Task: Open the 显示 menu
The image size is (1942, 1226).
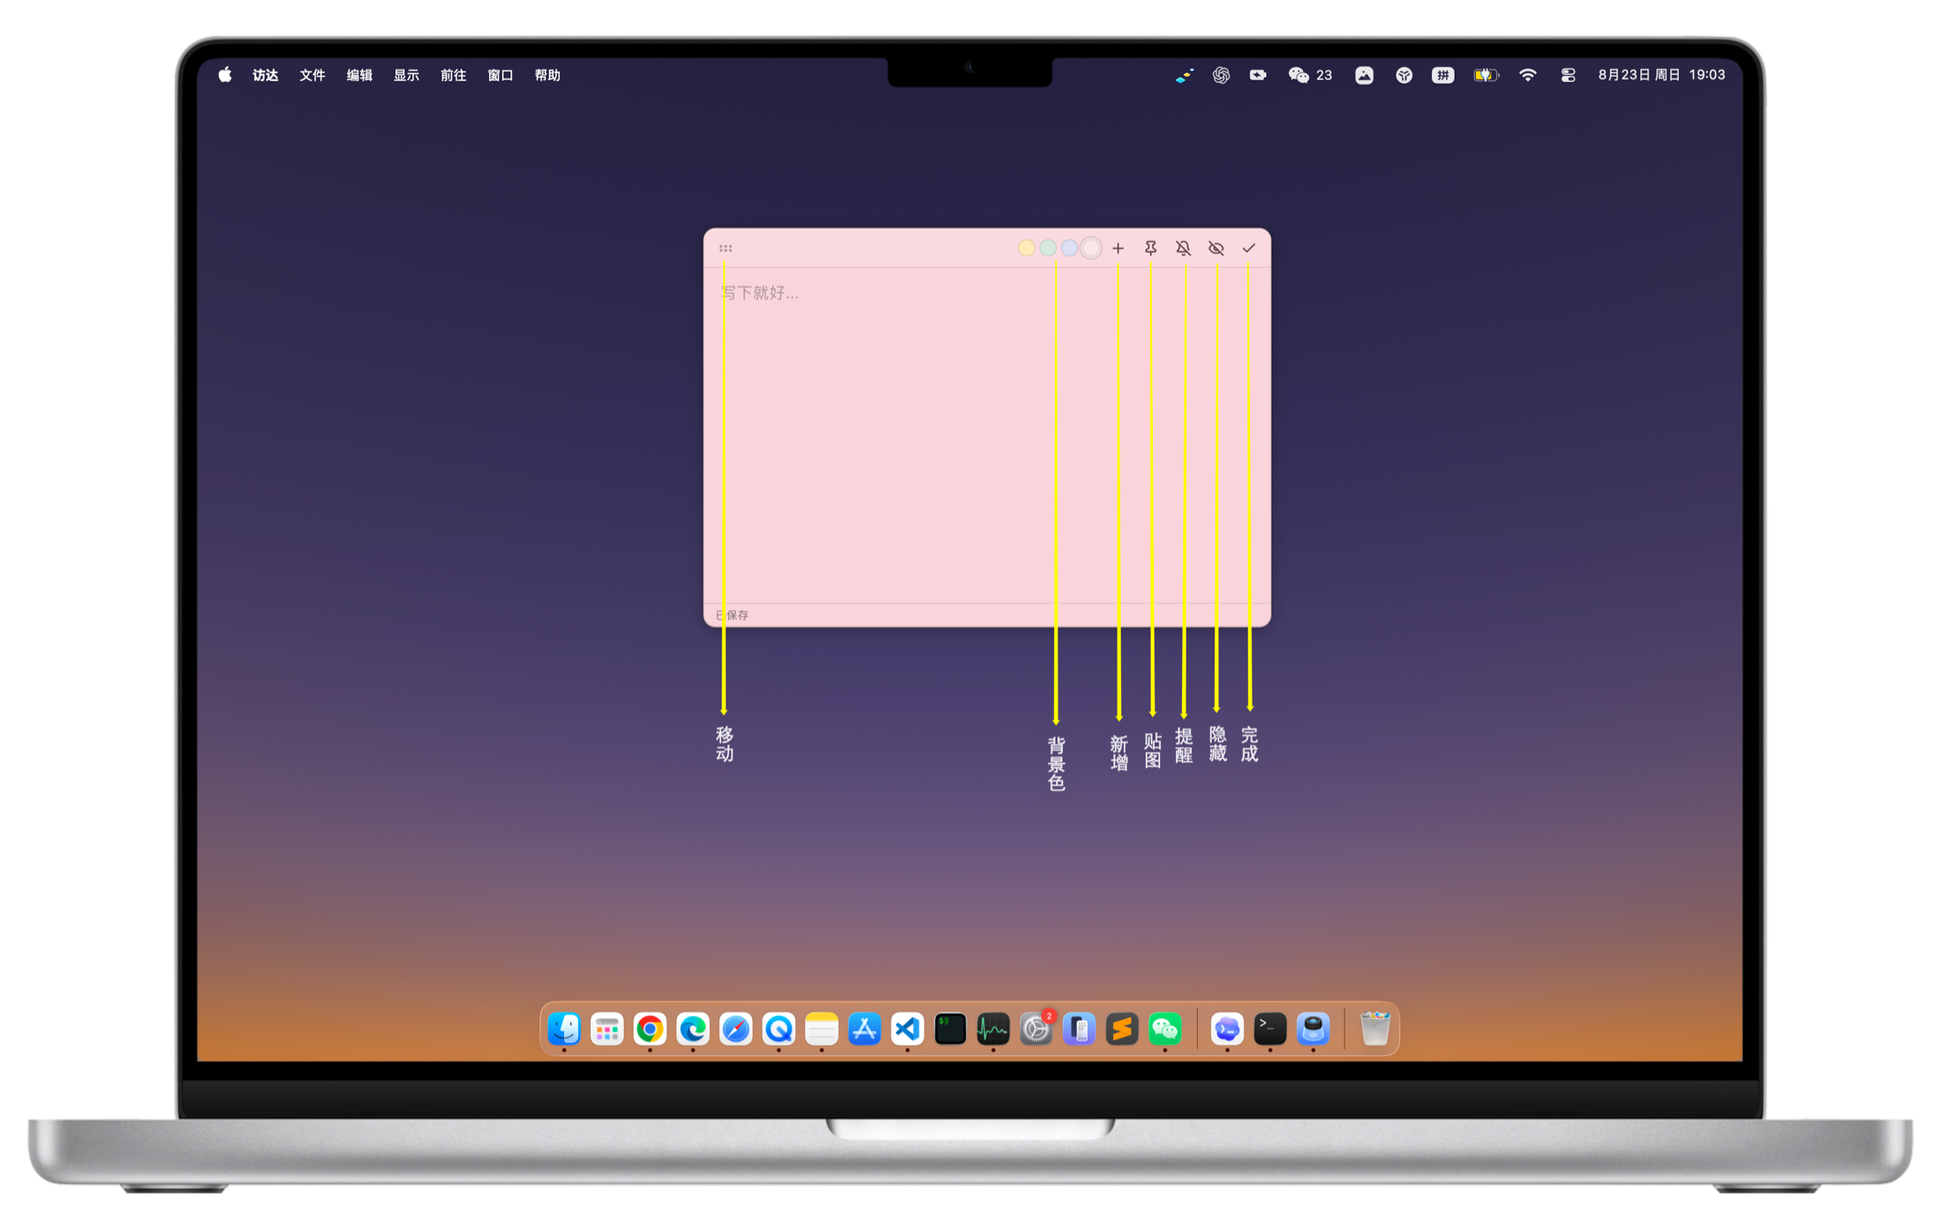Action: point(406,75)
